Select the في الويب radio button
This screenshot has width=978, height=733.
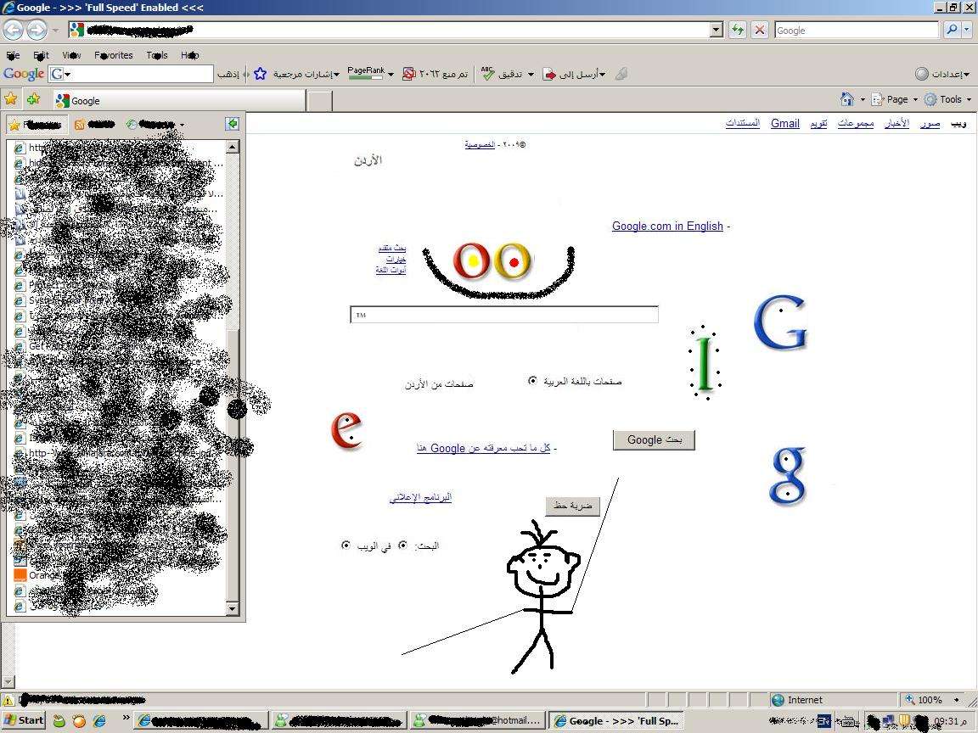[x=402, y=546]
